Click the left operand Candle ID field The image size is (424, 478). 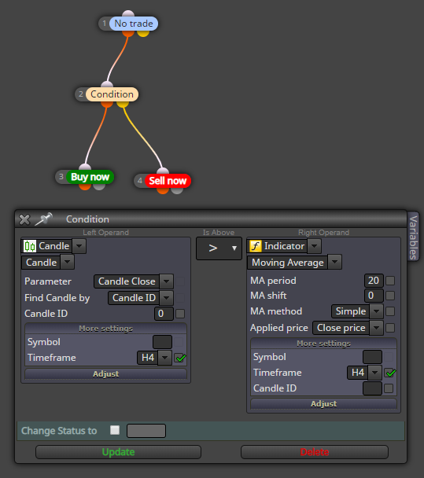[164, 314]
